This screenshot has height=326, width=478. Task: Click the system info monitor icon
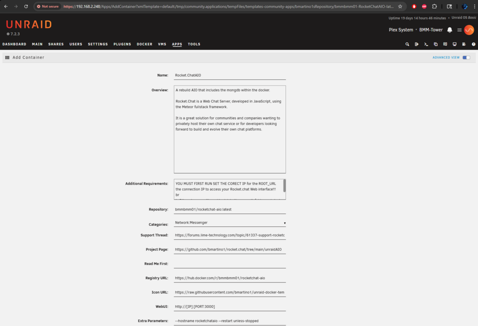point(455,44)
